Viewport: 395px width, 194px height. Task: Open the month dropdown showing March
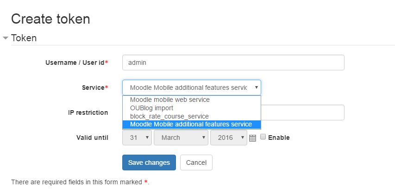(x=181, y=138)
